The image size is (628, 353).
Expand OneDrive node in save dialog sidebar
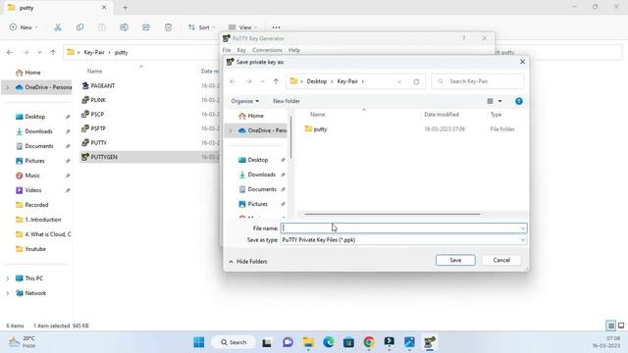[231, 130]
